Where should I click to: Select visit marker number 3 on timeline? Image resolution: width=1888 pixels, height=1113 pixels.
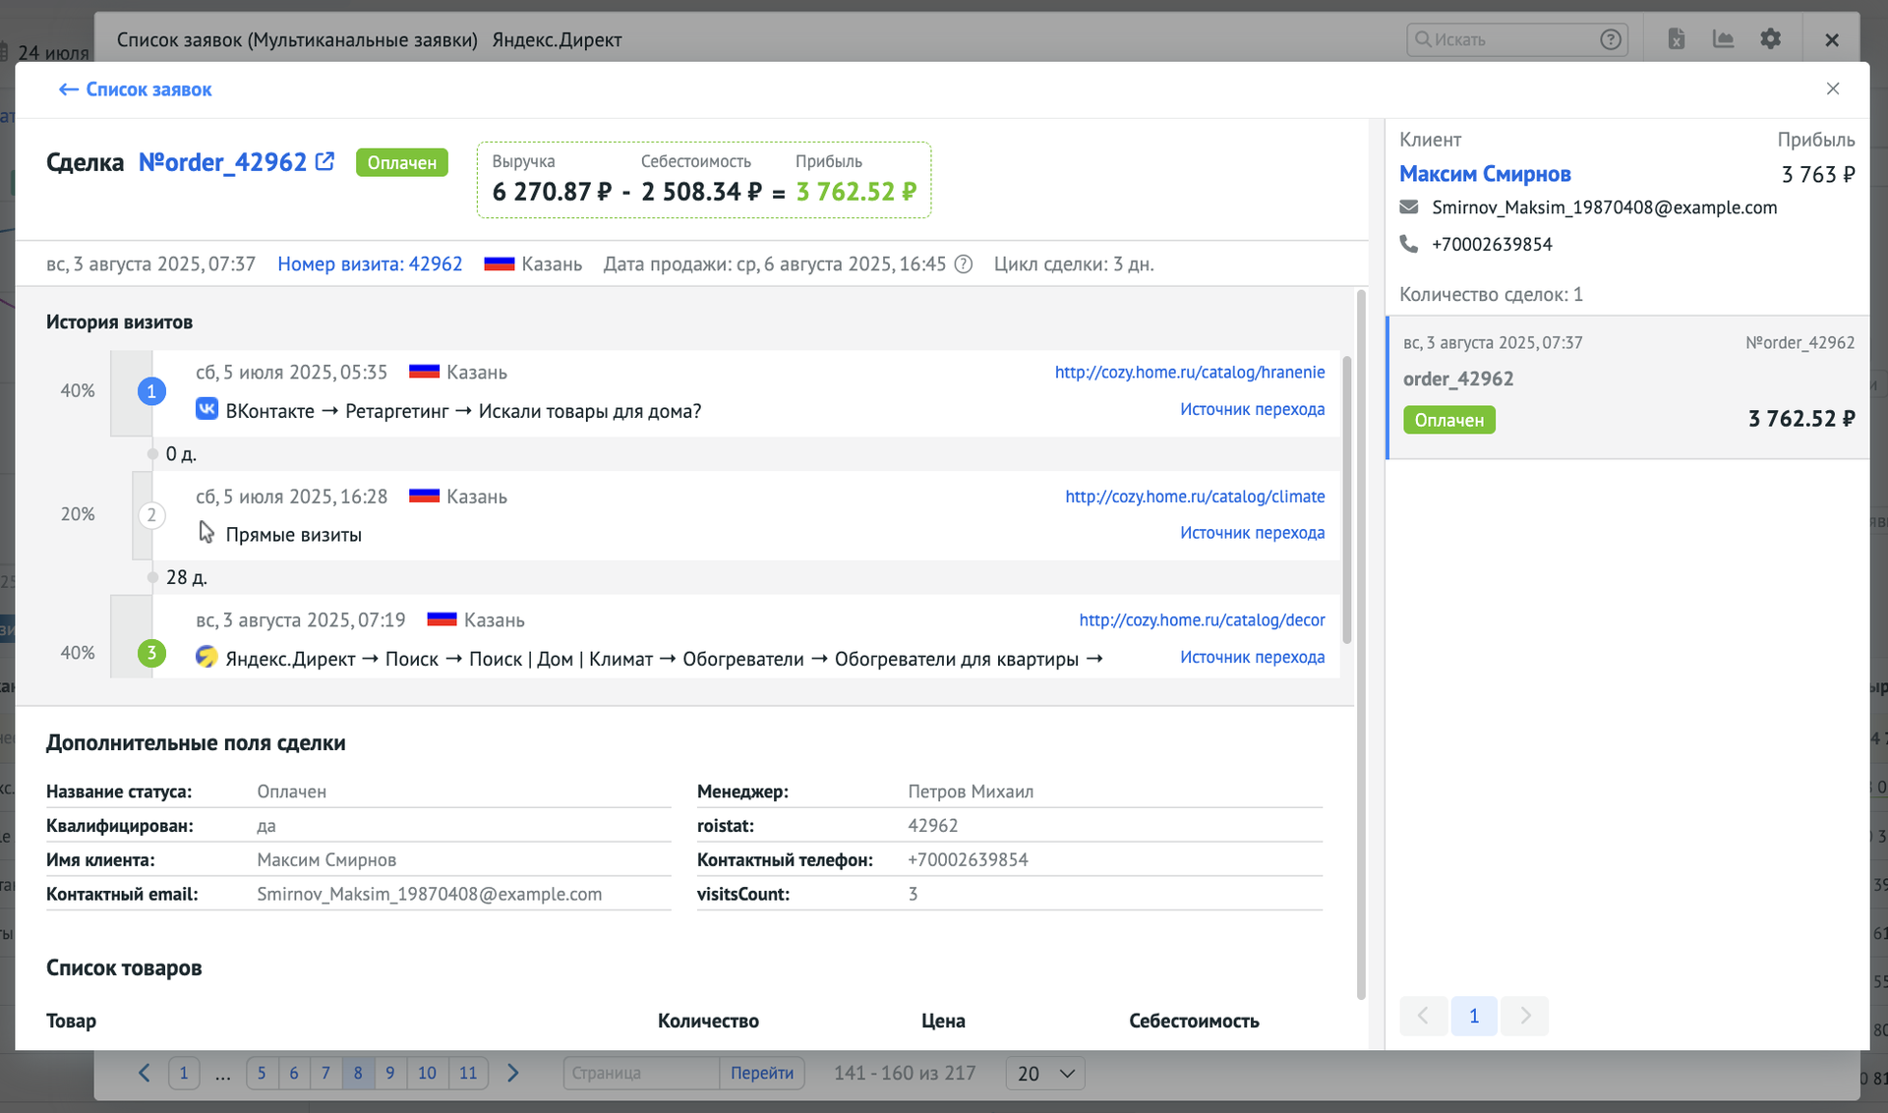[x=151, y=653]
